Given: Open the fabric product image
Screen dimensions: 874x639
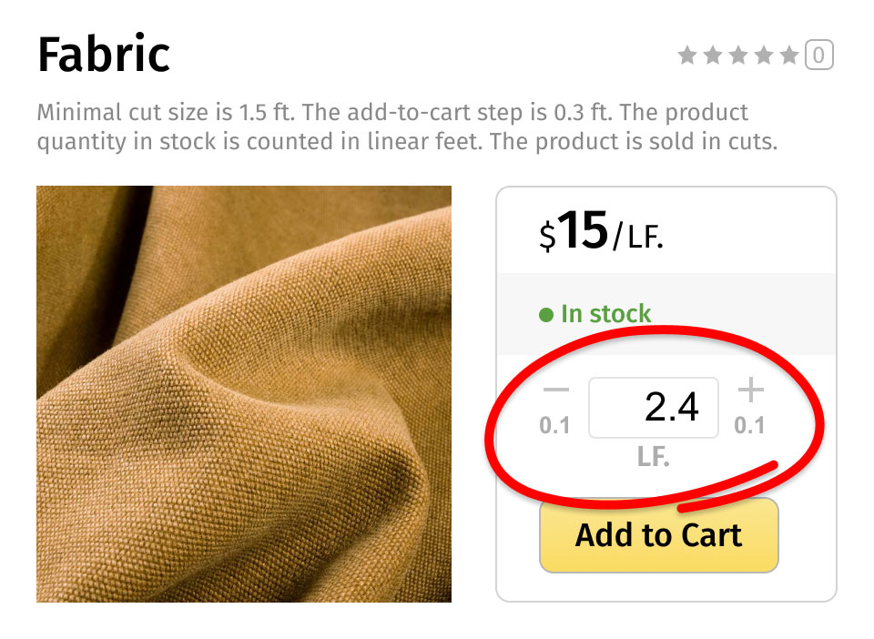Looking at the screenshot, I should click(x=244, y=394).
